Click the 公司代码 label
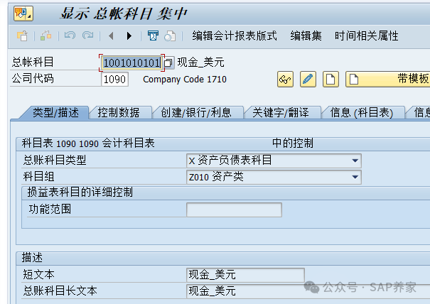Viewport: 430px width, 304px height. (x=33, y=79)
